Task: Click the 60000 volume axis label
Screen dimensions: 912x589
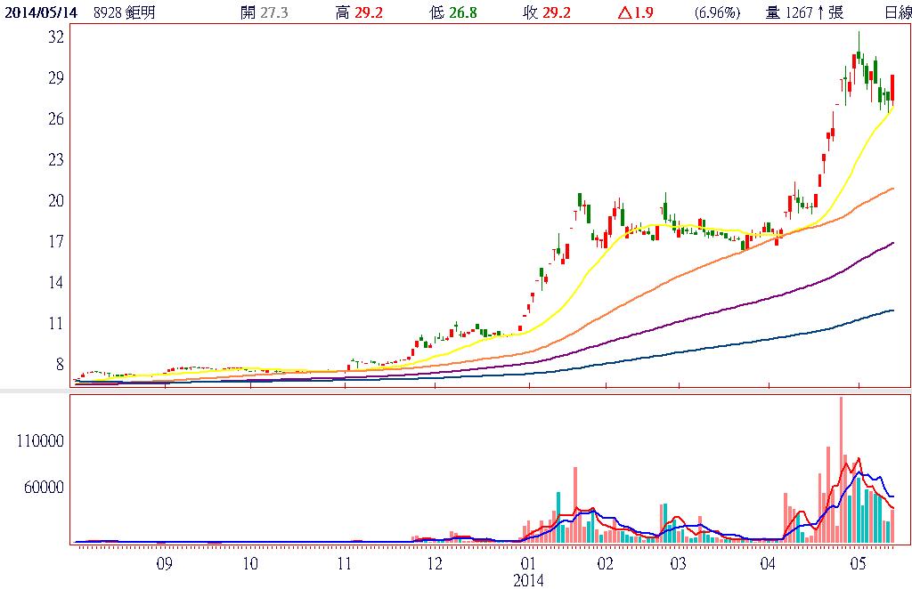Action: tap(45, 487)
